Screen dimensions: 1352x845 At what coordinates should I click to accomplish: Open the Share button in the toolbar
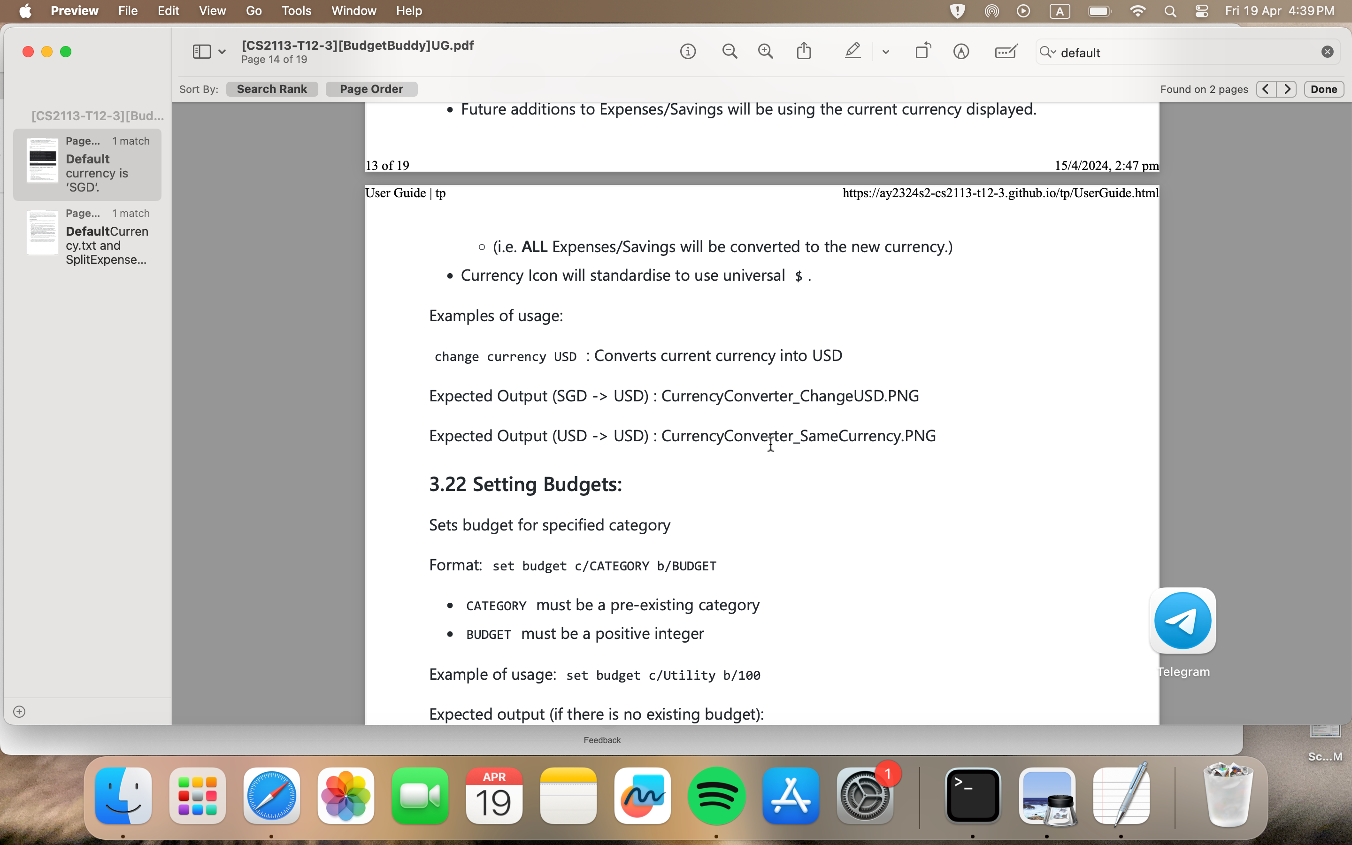pos(803,52)
